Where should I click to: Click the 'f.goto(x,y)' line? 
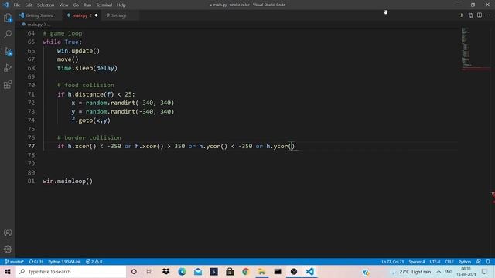(91, 120)
